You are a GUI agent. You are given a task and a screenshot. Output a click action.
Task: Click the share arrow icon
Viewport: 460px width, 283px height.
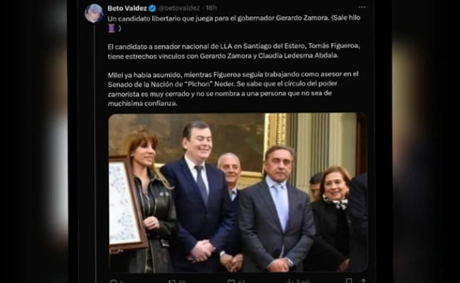pos(363,281)
